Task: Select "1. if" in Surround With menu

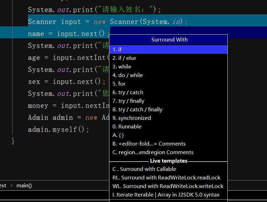Action: [x=168, y=49]
